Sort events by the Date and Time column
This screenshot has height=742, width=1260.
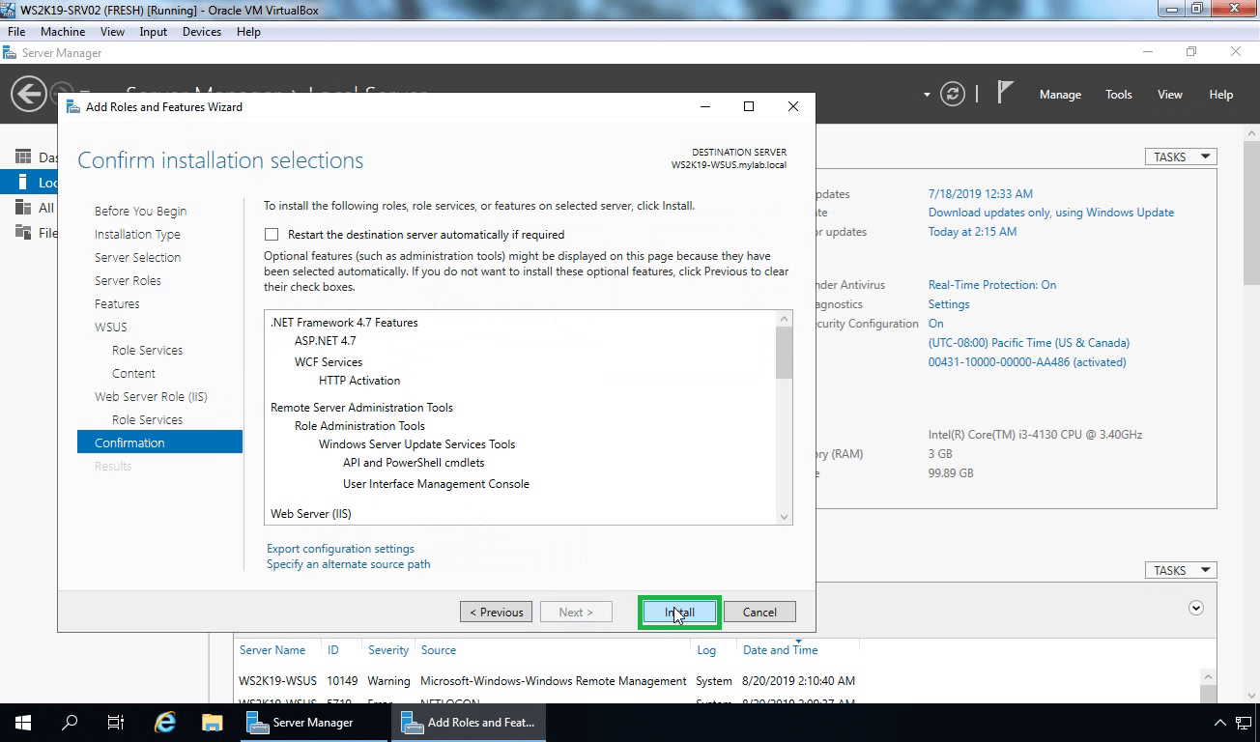(781, 650)
